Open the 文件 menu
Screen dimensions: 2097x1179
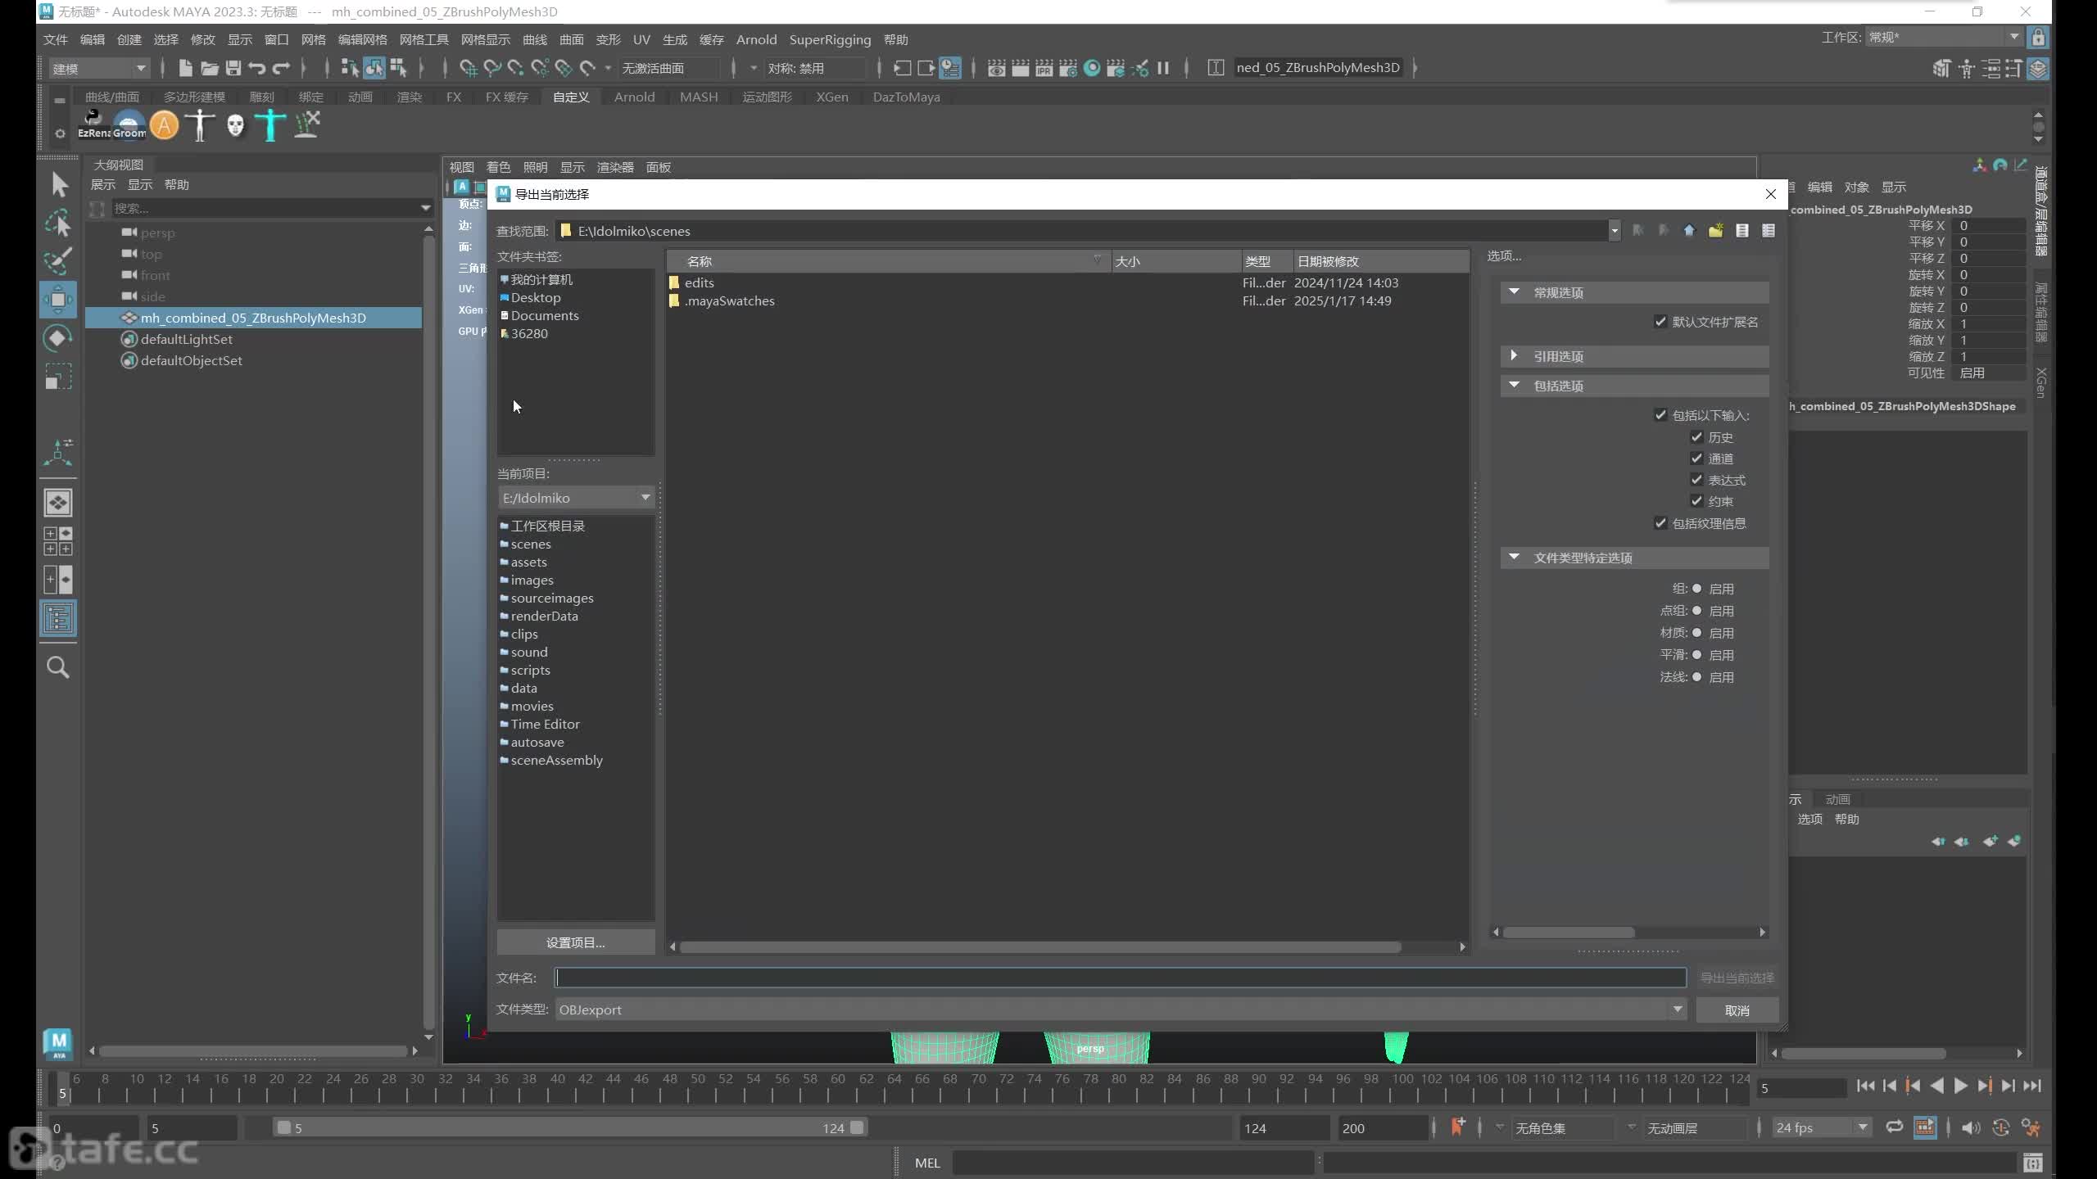coord(55,39)
